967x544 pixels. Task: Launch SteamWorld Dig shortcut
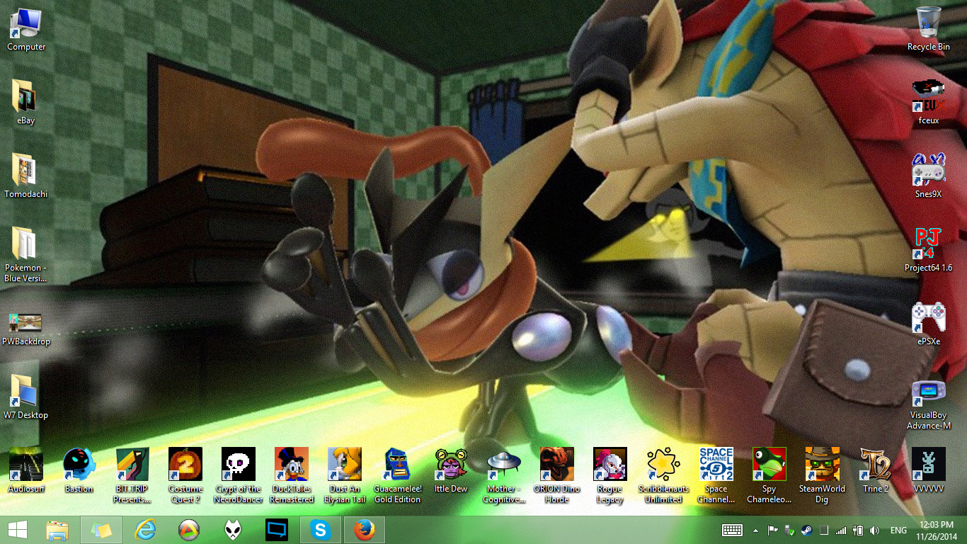pyautogui.click(x=823, y=475)
